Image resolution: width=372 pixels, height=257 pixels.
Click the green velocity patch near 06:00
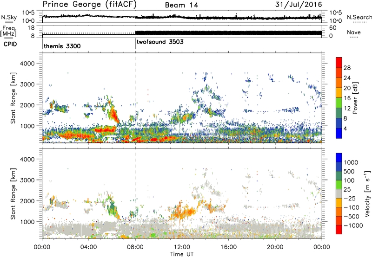tap(112, 207)
